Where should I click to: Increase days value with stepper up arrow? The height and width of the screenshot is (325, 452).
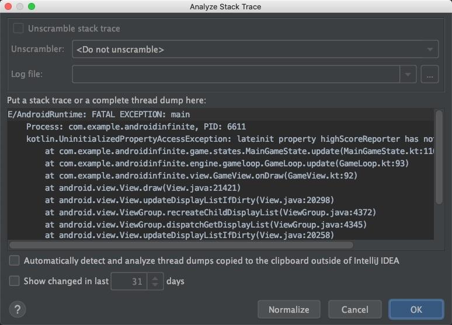tap(155, 278)
